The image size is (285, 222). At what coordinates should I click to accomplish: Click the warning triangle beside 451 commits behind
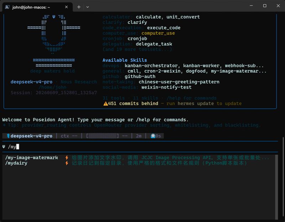(x=105, y=104)
